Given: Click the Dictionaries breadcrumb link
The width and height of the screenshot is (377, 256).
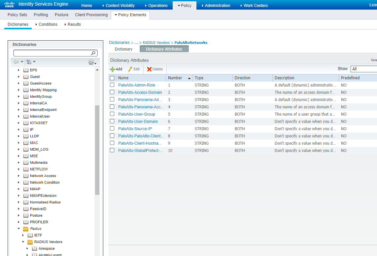Looking at the screenshot, I should pyautogui.click(x=119, y=43).
